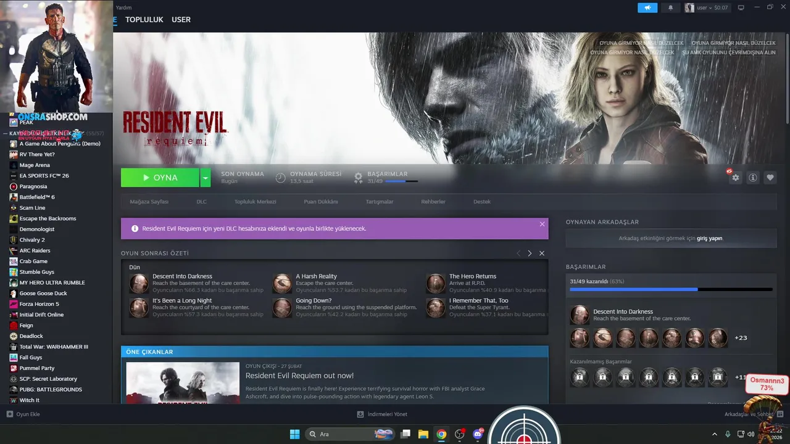Open Google Chrome from taskbar
The height and width of the screenshot is (444, 790).
point(441,434)
